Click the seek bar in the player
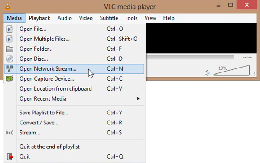260x163 pixels. coord(190,57)
